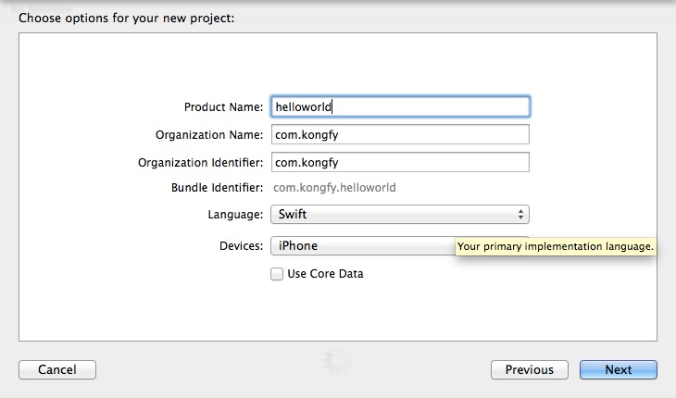Screen dimensions: 676x398
Task: Click the com.kongfy.helloworld bundle identifier value
Action: [x=335, y=188]
